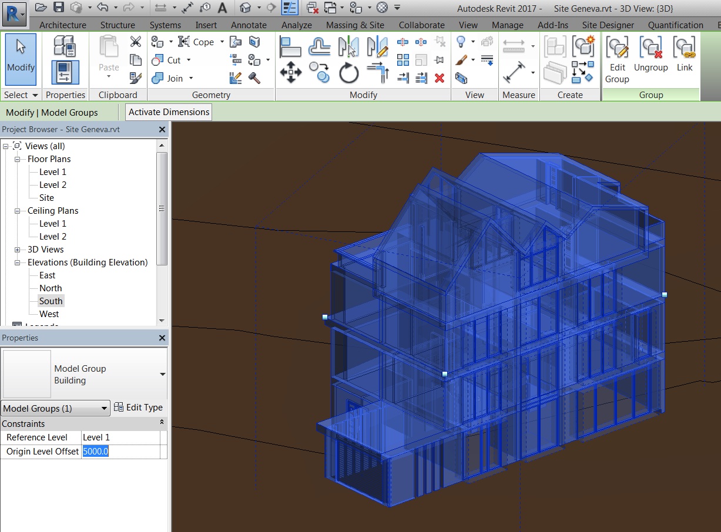Switch to the Architecture ribbon tab

pyautogui.click(x=63, y=25)
